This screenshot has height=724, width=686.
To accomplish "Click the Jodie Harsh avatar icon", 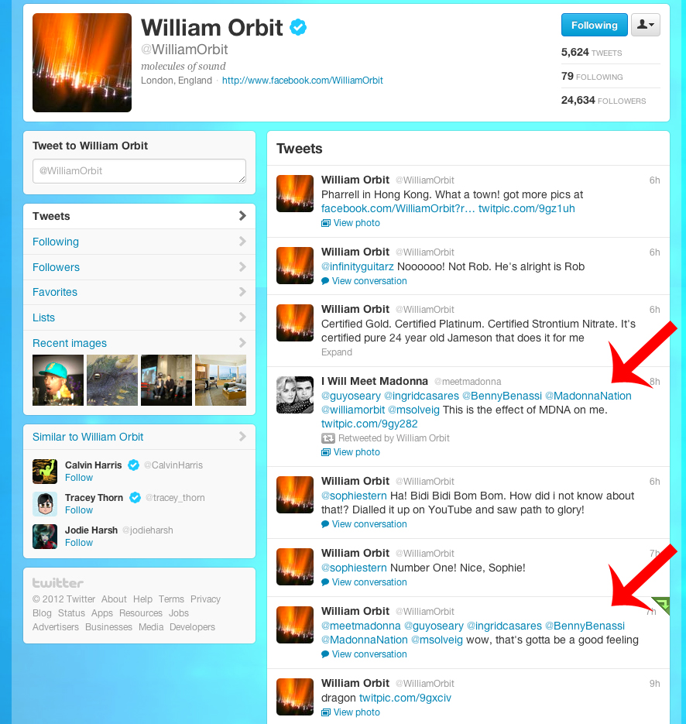I will click(x=45, y=537).
